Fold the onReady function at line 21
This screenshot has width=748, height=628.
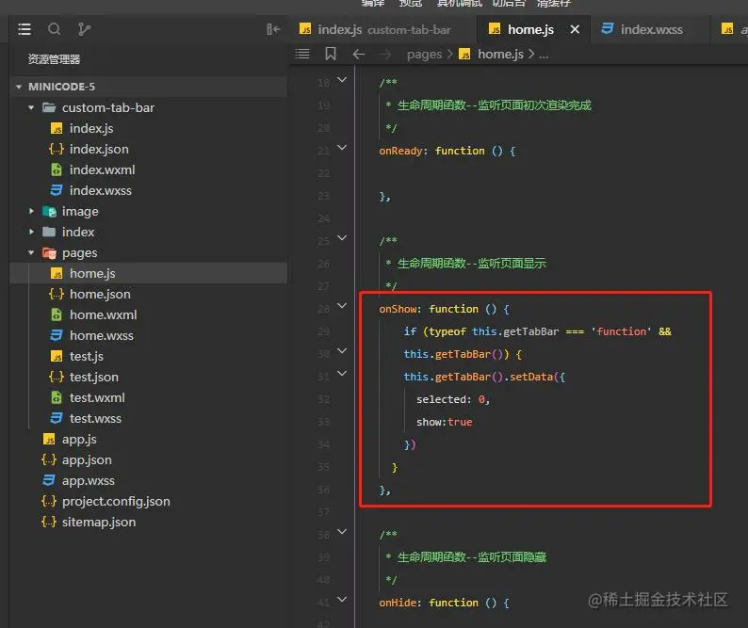(342, 147)
